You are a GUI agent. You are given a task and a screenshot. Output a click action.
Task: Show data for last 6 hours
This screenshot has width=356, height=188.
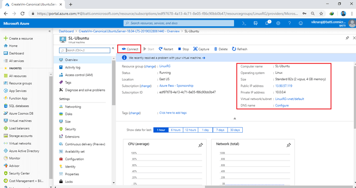(176, 130)
